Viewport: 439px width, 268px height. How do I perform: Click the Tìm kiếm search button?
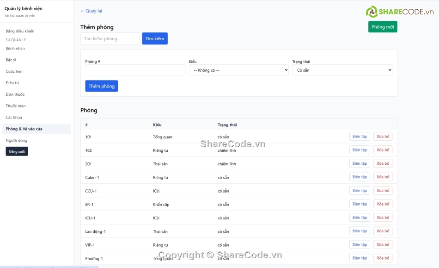pyautogui.click(x=154, y=38)
